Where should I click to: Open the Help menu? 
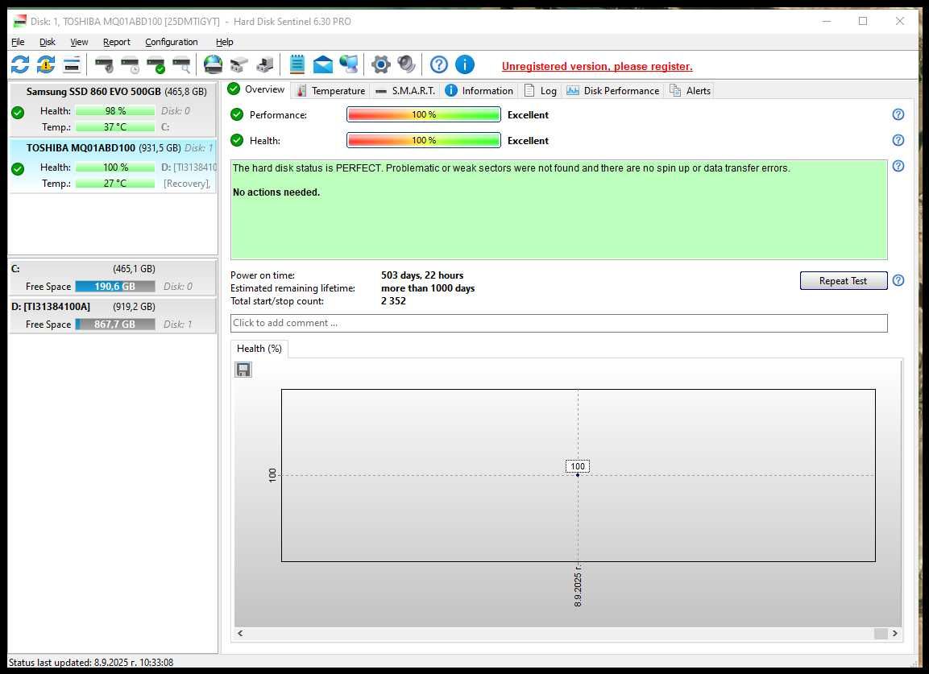tap(225, 42)
